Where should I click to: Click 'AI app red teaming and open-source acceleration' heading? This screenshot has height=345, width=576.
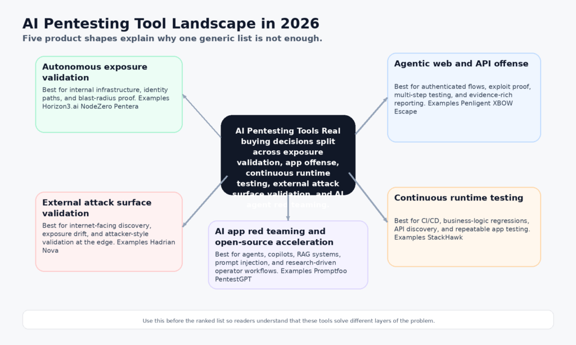274,237
